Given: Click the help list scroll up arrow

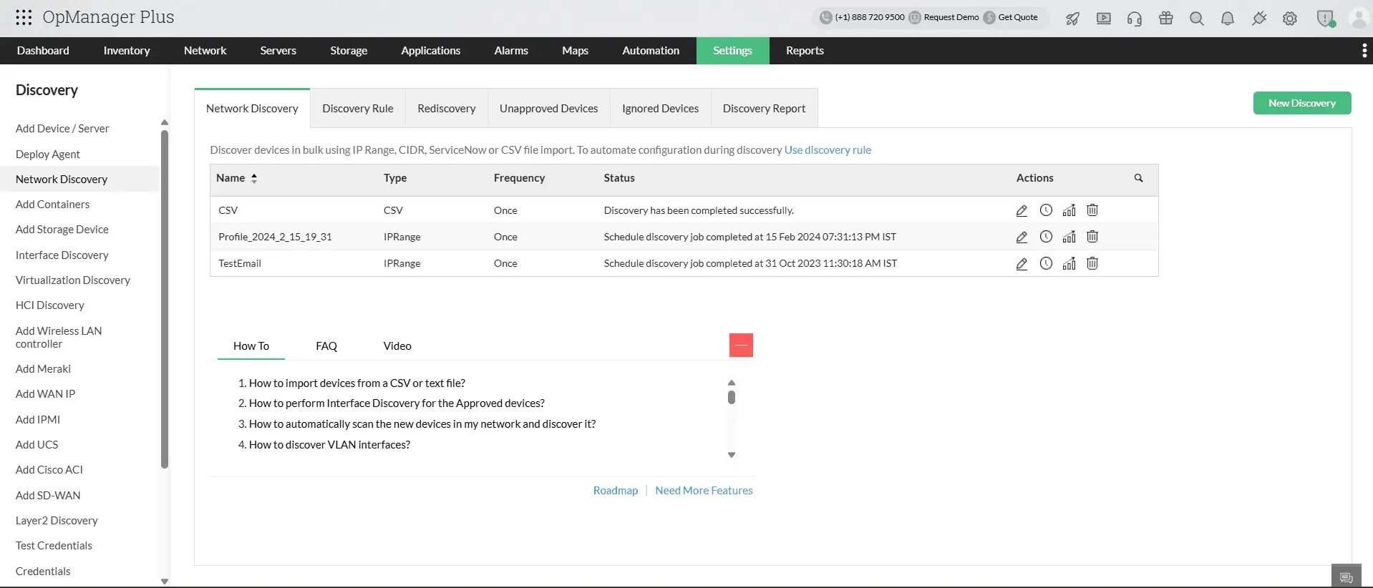Looking at the screenshot, I should coord(732,383).
